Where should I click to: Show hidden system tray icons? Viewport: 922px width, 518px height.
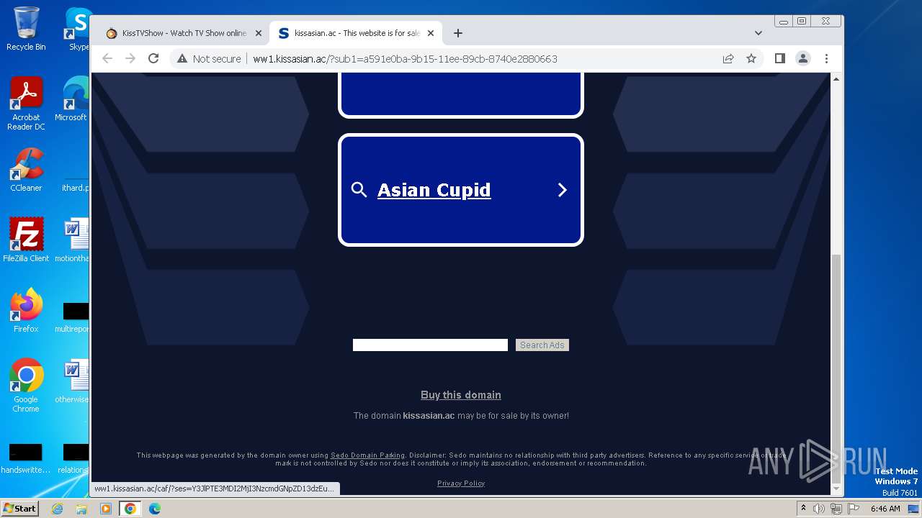point(803,509)
